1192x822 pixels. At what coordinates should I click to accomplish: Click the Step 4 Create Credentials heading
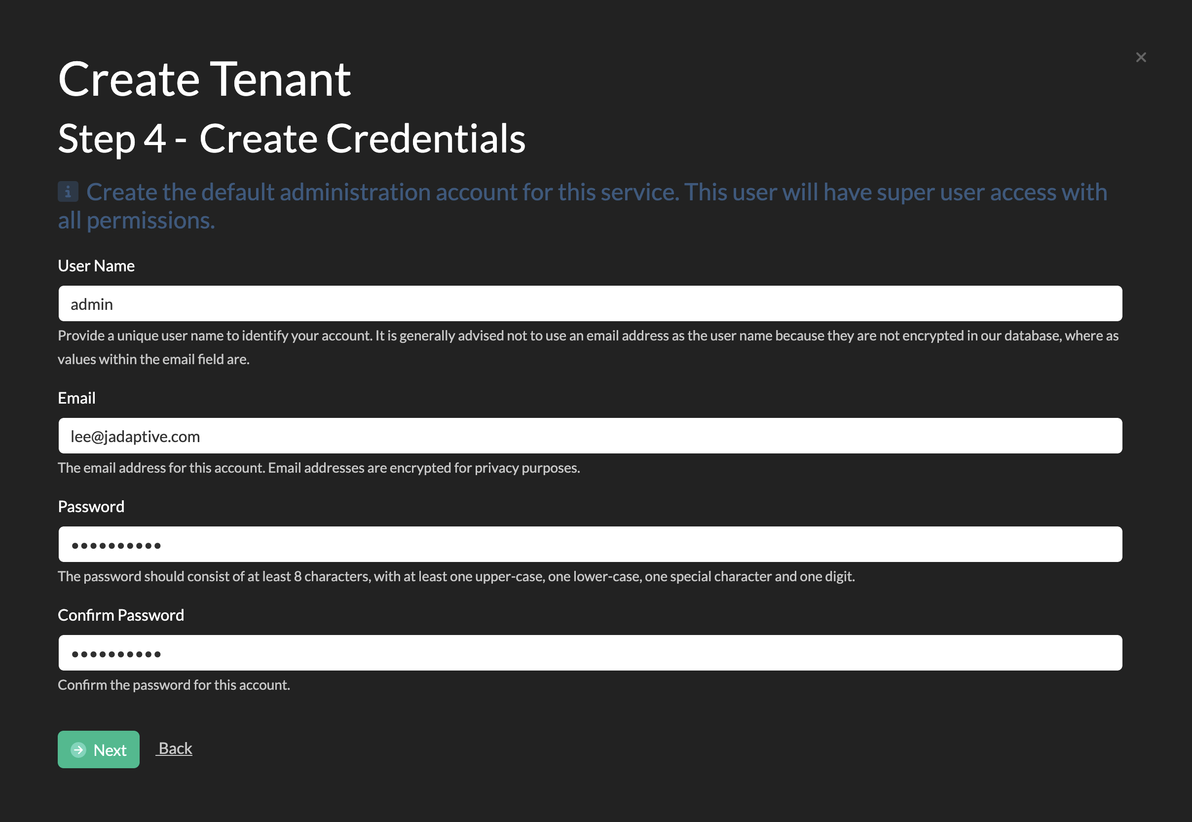pyautogui.click(x=292, y=139)
